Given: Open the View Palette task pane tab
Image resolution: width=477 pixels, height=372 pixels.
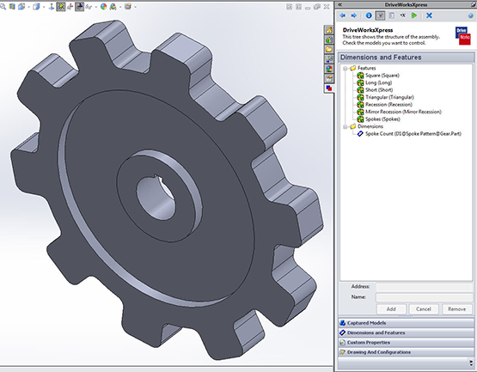Looking at the screenshot, I should click(x=329, y=59).
